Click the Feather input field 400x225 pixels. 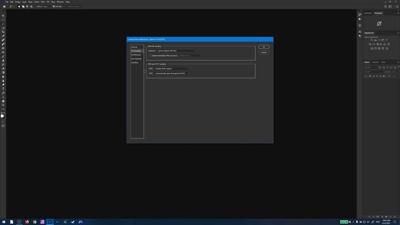[46, 7]
